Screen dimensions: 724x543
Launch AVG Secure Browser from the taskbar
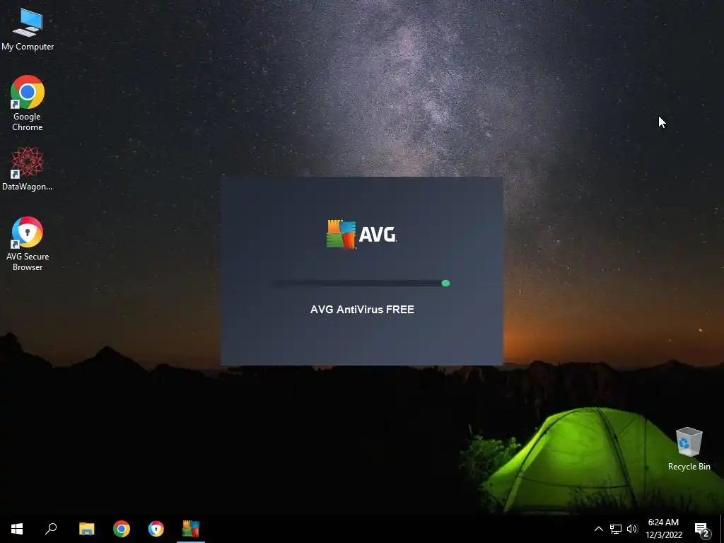click(x=156, y=529)
